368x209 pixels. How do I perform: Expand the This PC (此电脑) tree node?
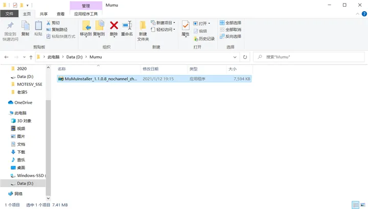coord(5,112)
